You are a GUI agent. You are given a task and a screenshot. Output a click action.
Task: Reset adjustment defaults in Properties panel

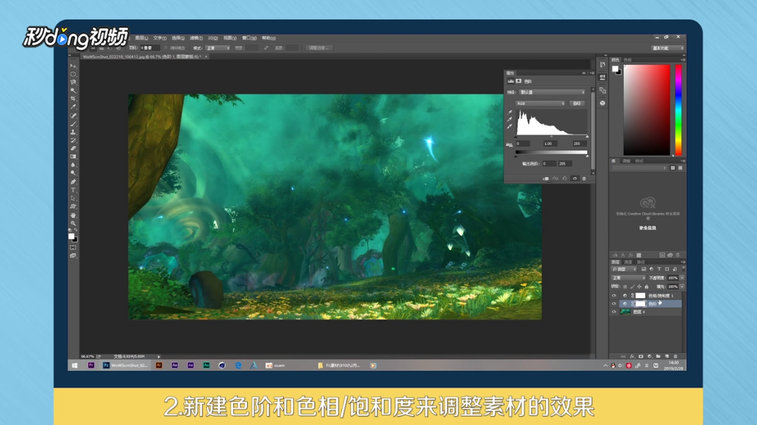[x=565, y=178]
